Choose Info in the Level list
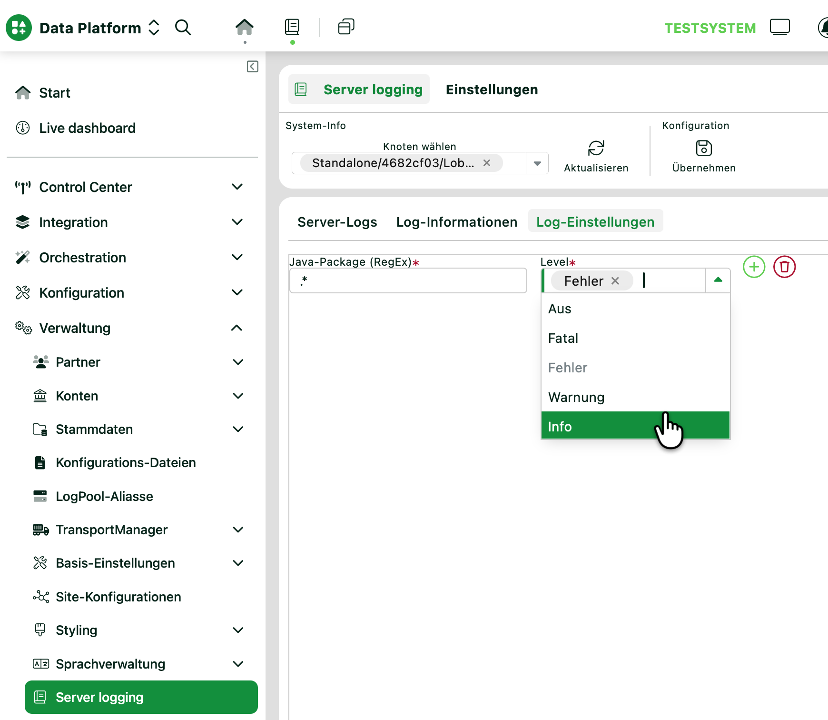Viewport: 828px width, 720px height. point(636,426)
